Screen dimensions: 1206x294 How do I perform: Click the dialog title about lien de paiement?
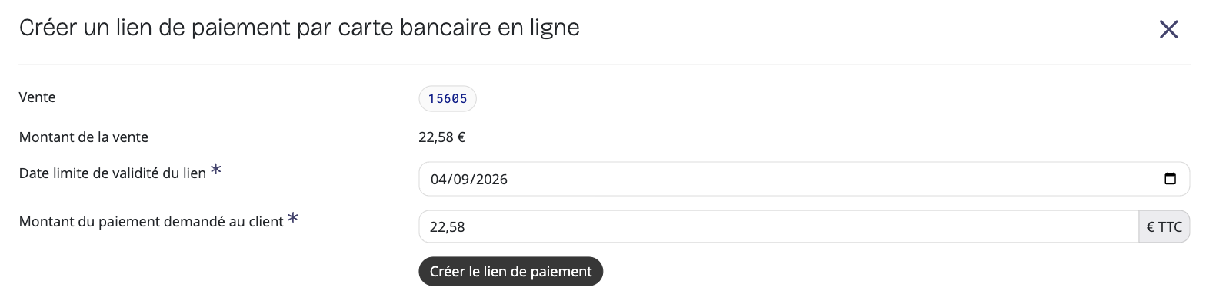point(299,28)
